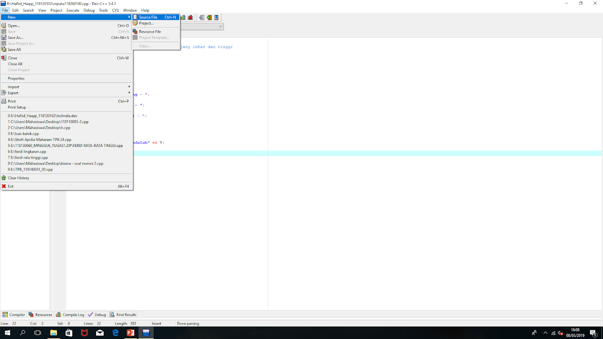Screen dimensions: 603x339
Task: Click the Close entry with Ctrl+W shortcut
Action: [x=66, y=58]
